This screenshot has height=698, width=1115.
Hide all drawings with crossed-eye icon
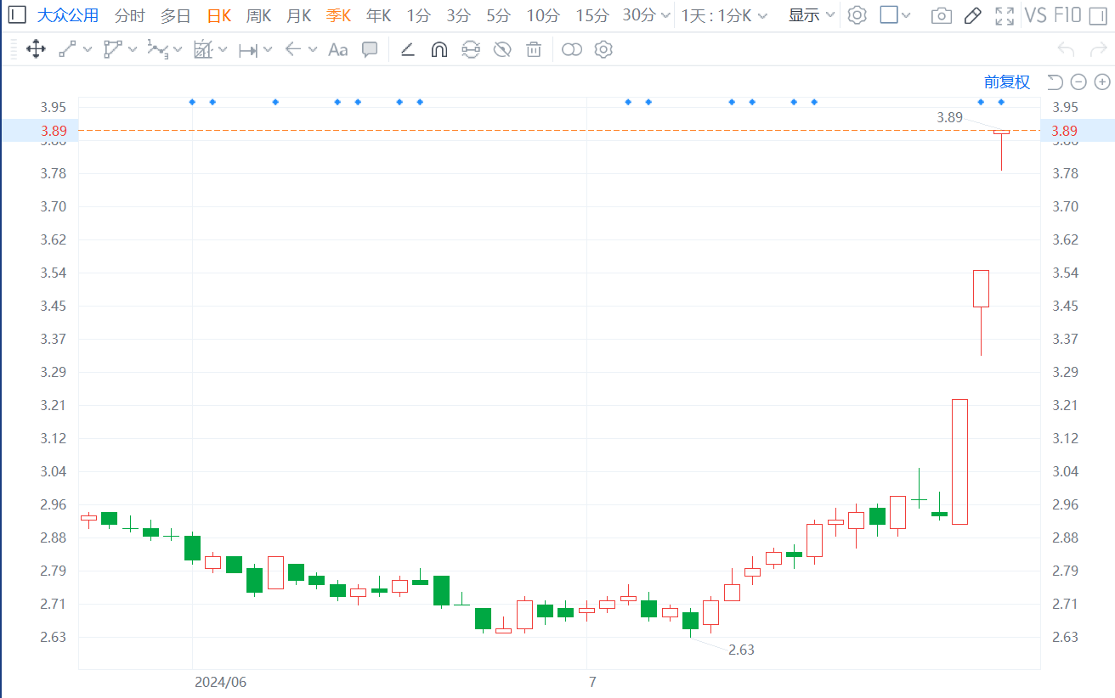[502, 49]
